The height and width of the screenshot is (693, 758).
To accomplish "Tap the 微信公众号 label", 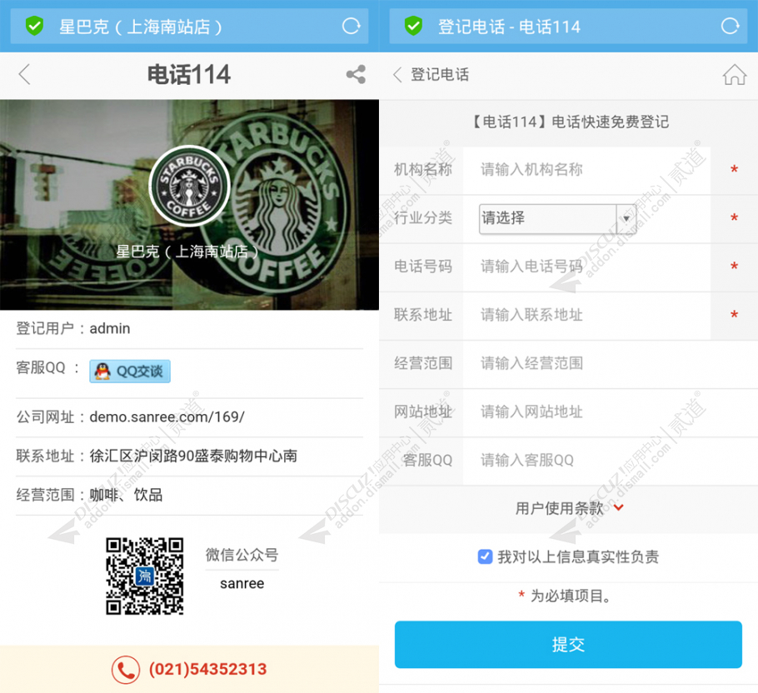I will (x=242, y=555).
